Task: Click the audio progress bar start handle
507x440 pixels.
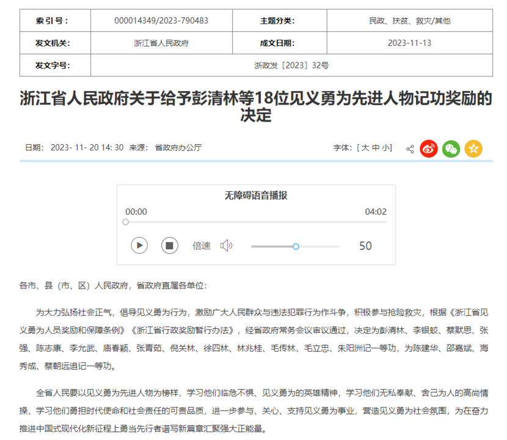Action: 126,222
